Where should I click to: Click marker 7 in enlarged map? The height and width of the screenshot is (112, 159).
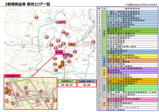point(37,101)
